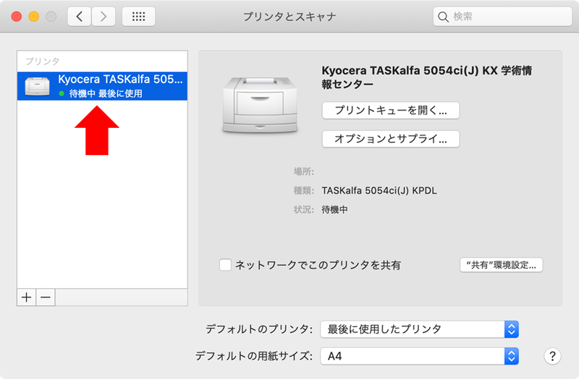Click the large printer image in details pane
Viewport: 579px width, 379px height.
(x=260, y=105)
